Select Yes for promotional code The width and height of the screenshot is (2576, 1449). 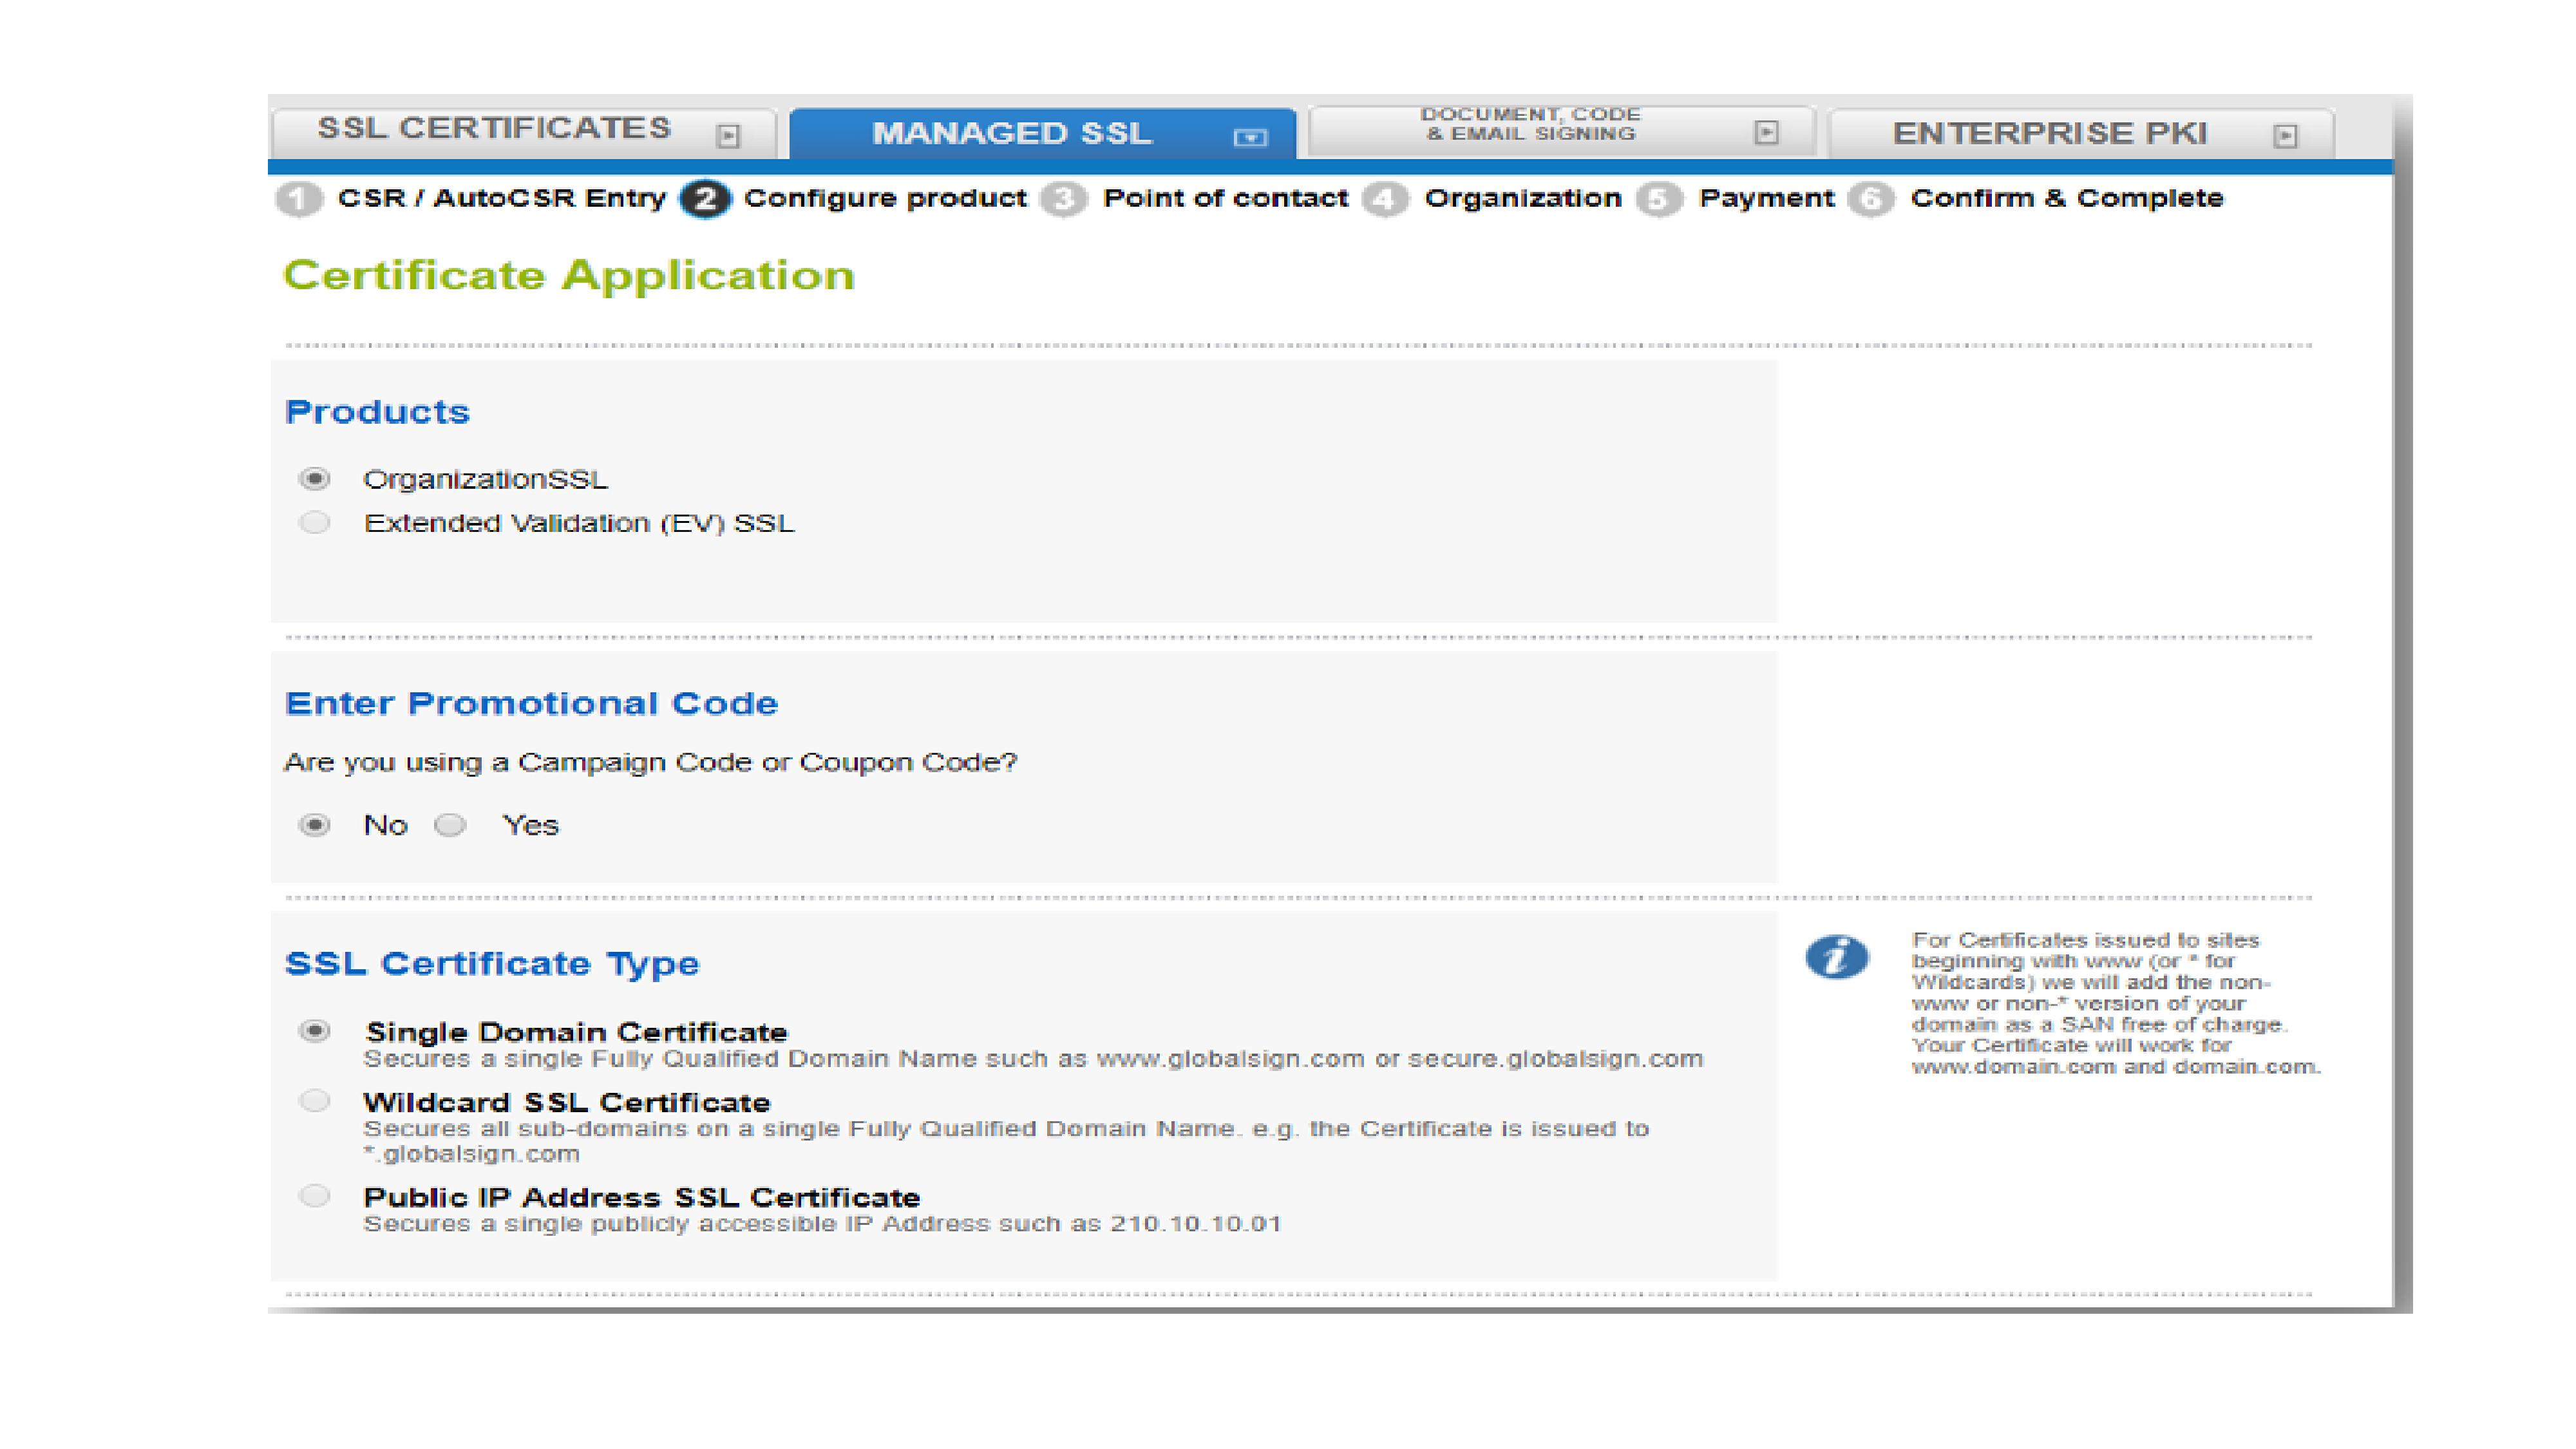[x=450, y=825]
